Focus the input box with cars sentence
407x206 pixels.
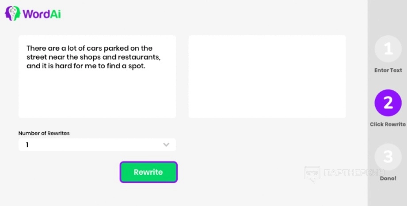pos(97,93)
